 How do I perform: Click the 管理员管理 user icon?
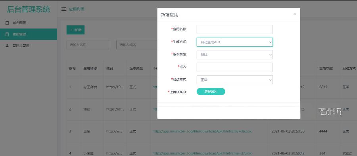(7, 46)
